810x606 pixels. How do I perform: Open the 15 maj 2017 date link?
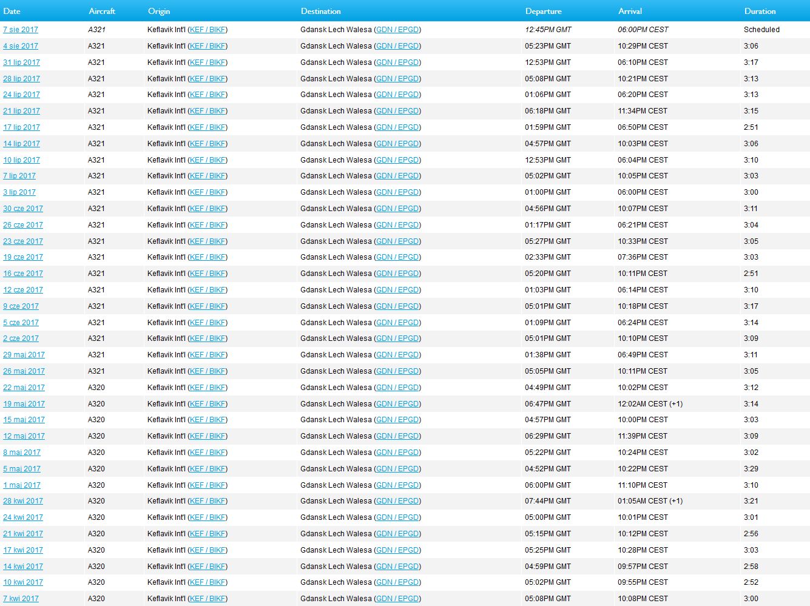click(x=24, y=420)
